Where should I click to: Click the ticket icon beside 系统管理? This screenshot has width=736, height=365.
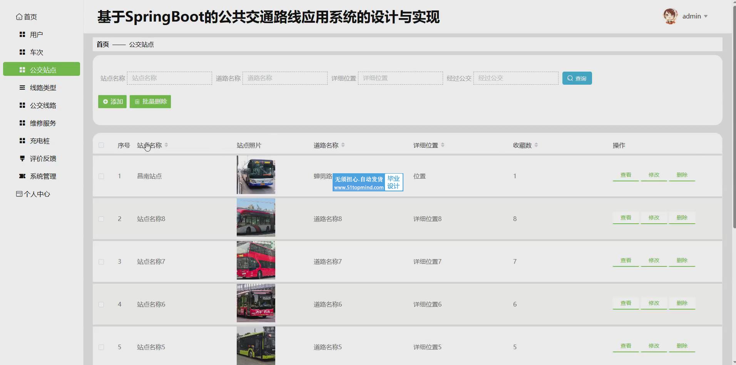pos(22,176)
